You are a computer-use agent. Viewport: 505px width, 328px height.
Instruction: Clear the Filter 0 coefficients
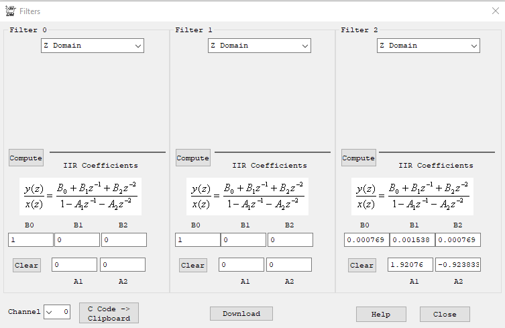[26, 265]
